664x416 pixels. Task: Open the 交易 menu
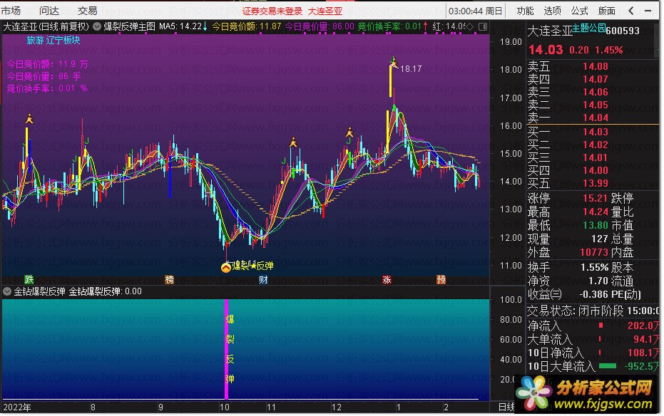tap(87, 11)
